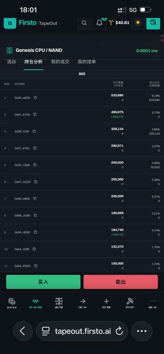The width and height of the screenshot is (164, 354).
Task: Switch to 我的挂单 tab
Action: coord(87,62)
